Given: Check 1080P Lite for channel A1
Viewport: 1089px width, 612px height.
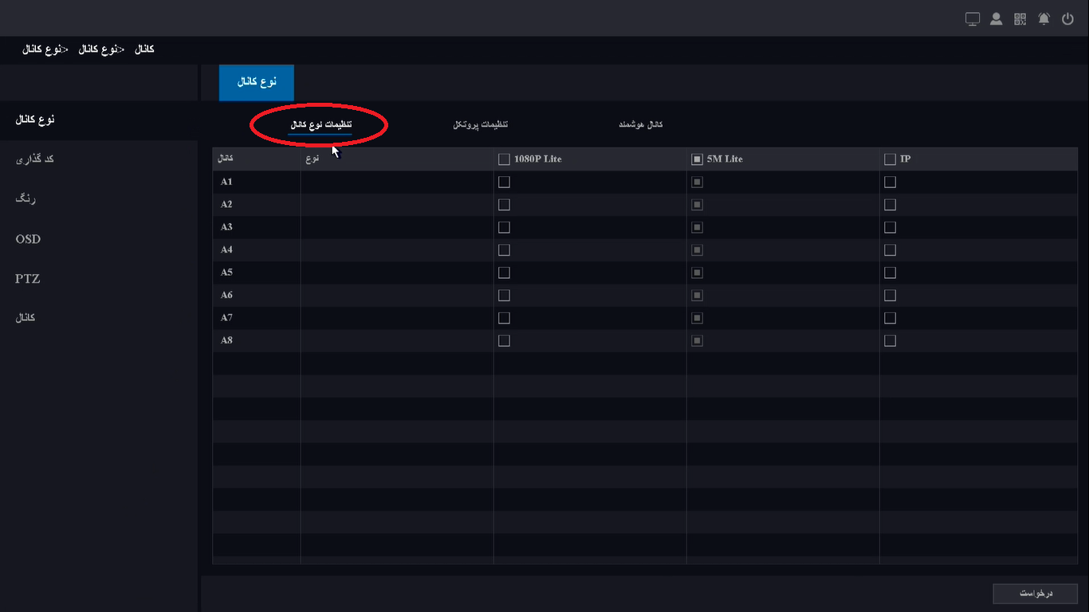Looking at the screenshot, I should [x=504, y=182].
